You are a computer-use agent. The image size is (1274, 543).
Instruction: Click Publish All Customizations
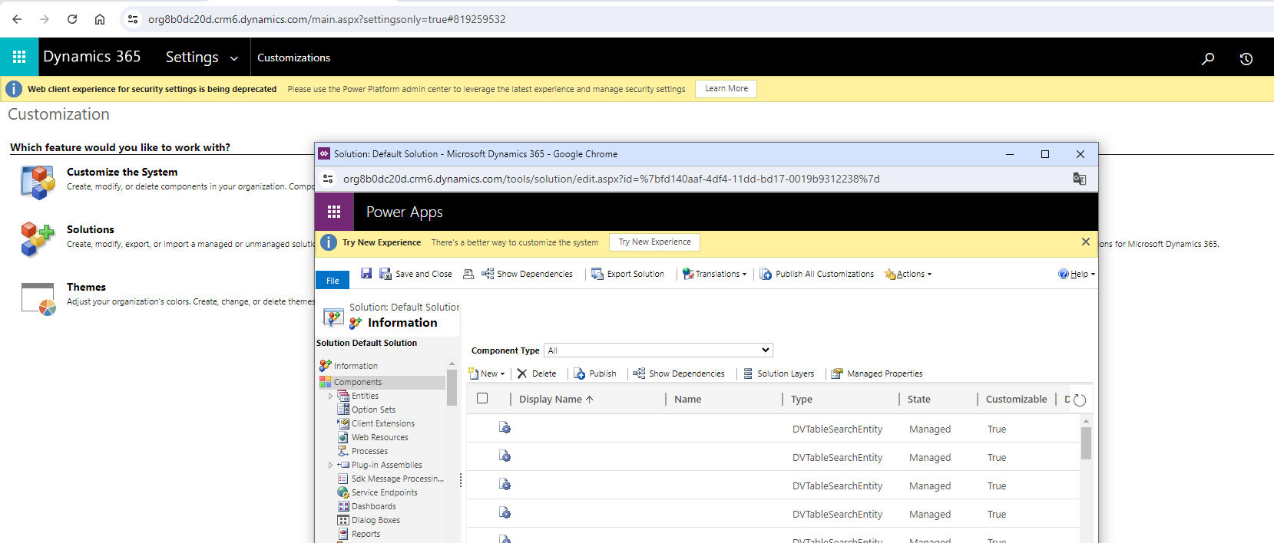816,274
